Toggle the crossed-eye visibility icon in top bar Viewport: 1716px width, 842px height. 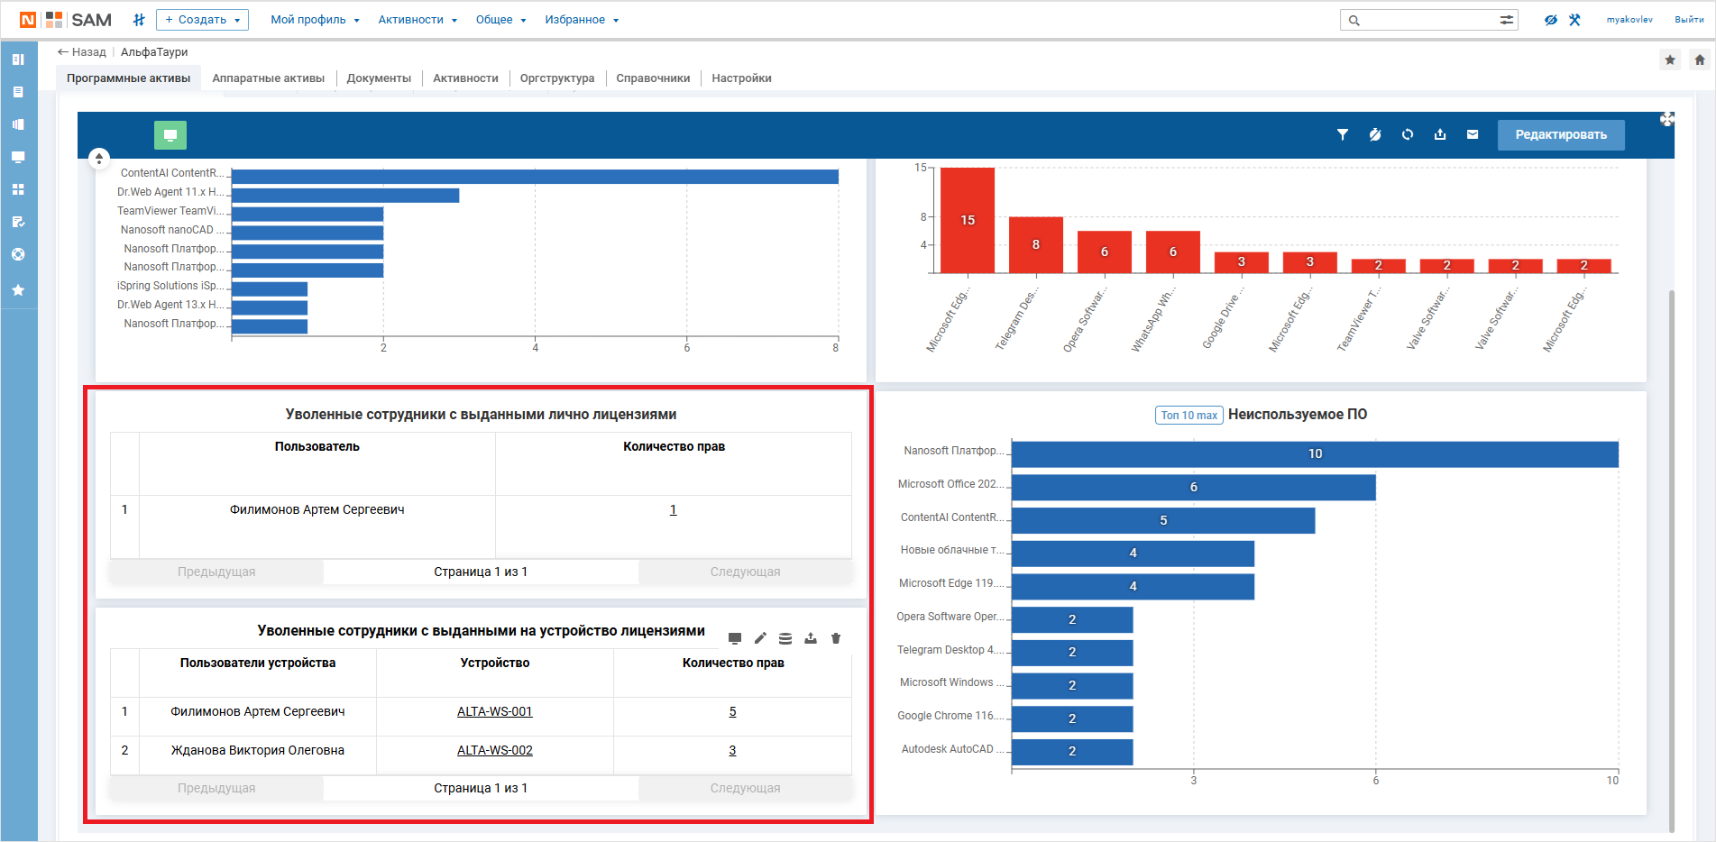[x=1550, y=20]
